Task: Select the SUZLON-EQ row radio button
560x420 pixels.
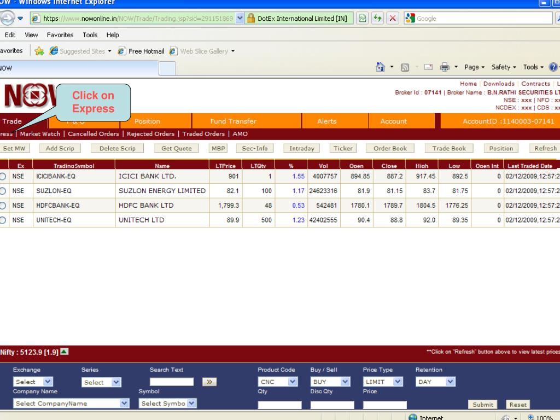Action: point(3,191)
